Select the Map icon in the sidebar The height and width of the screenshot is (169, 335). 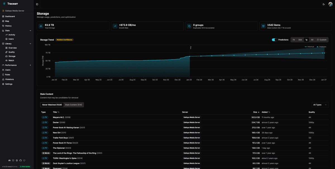click(x=3, y=21)
